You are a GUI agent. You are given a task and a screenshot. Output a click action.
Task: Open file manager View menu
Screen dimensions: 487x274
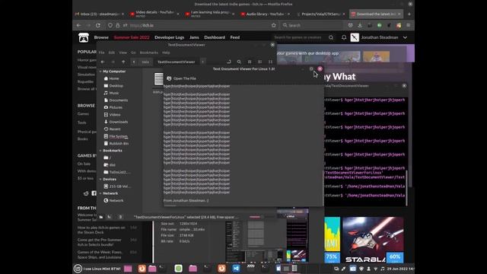(123, 53)
